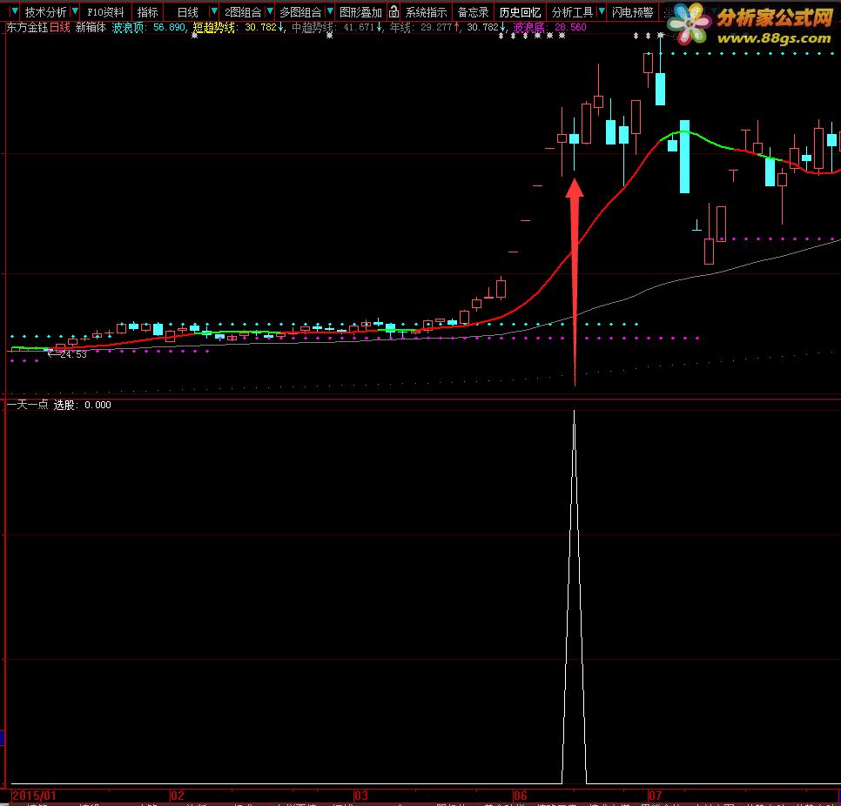Open 闪电预警 alert settings
The height and width of the screenshot is (806, 841).
point(632,12)
